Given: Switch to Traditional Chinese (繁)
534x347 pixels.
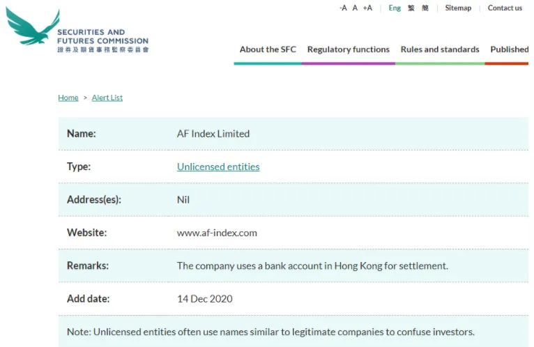Looking at the screenshot, I should tap(411, 8).
